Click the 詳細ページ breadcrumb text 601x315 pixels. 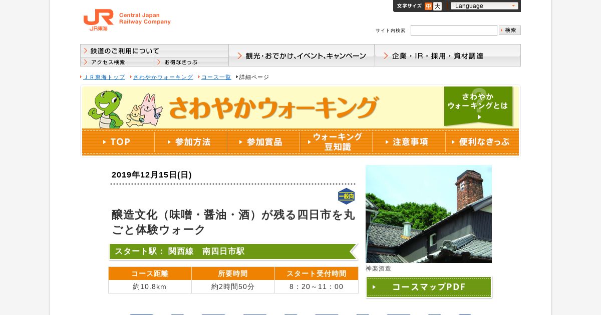(x=254, y=77)
